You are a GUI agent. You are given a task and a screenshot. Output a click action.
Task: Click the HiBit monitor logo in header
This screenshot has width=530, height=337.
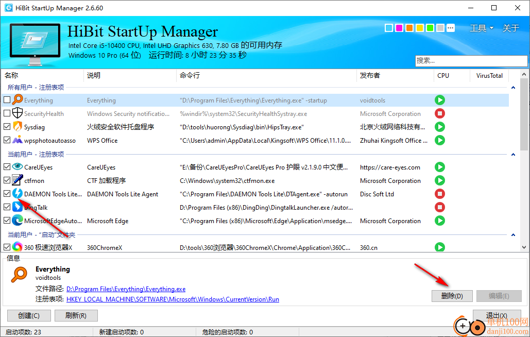click(35, 44)
